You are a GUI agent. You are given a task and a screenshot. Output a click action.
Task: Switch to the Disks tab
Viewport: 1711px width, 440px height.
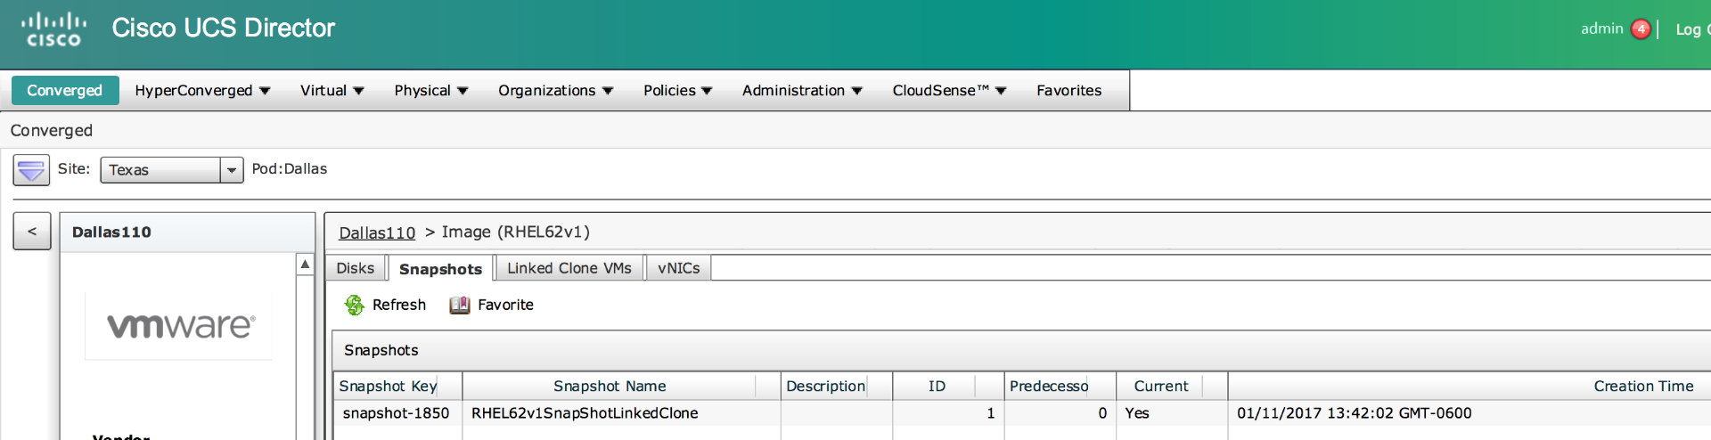pyautogui.click(x=356, y=268)
